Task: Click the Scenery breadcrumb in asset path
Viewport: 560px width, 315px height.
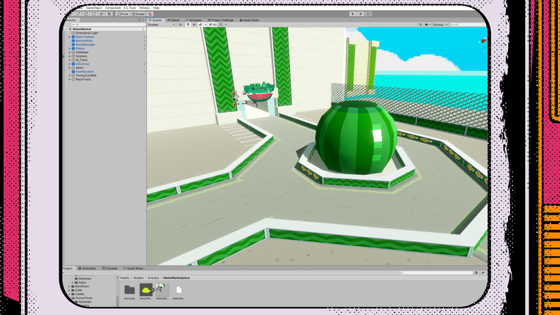Action: (x=154, y=278)
